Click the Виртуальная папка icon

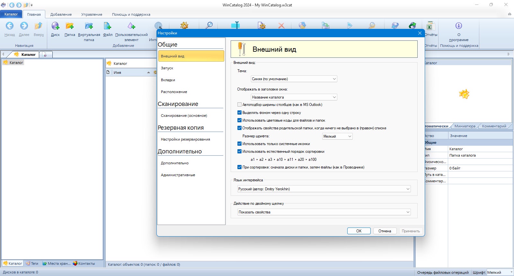pyautogui.click(x=89, y=26)
